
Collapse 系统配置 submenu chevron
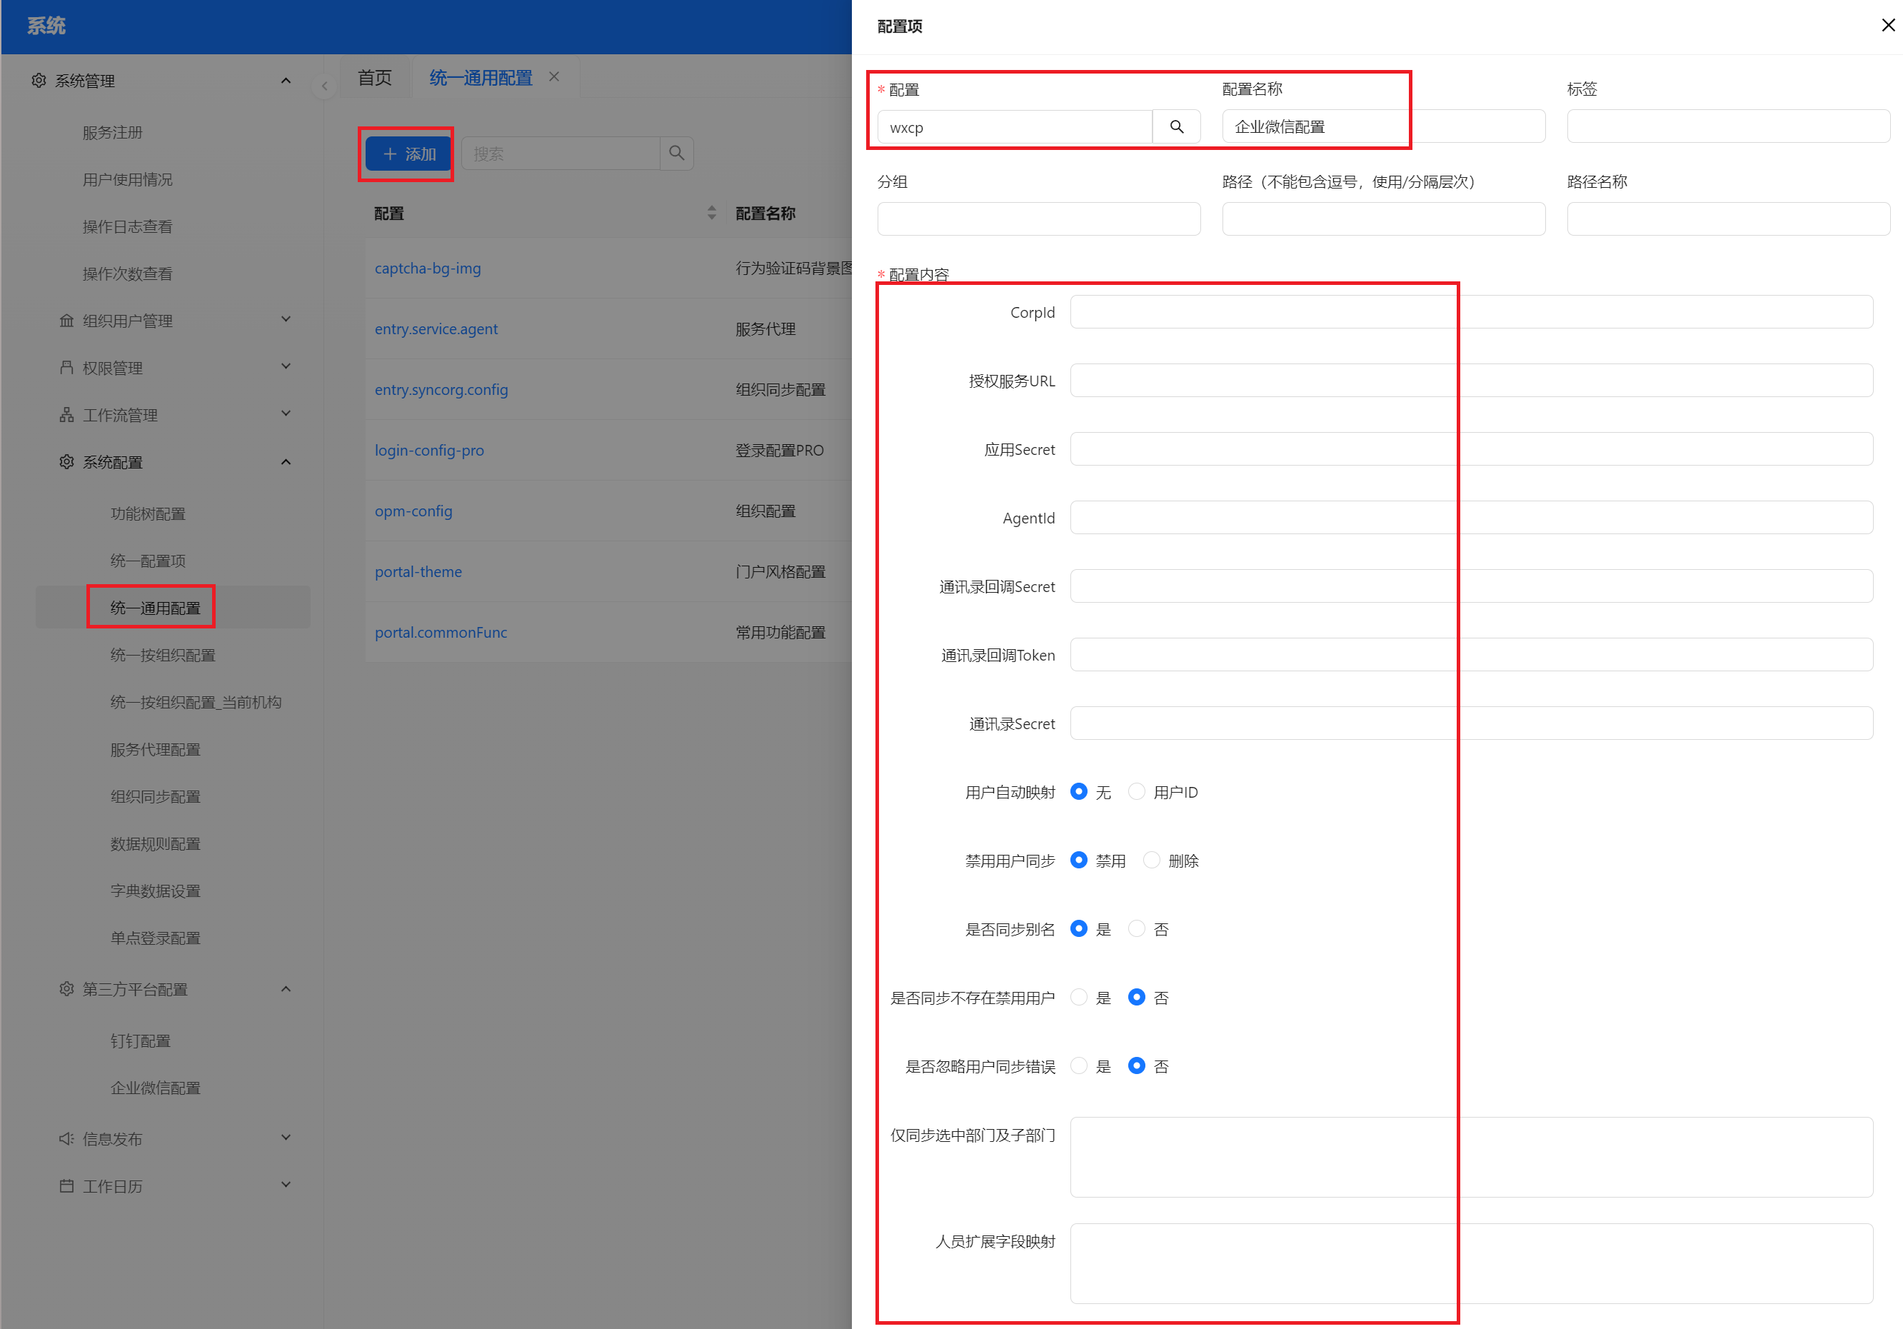click(x=286, y=462)
